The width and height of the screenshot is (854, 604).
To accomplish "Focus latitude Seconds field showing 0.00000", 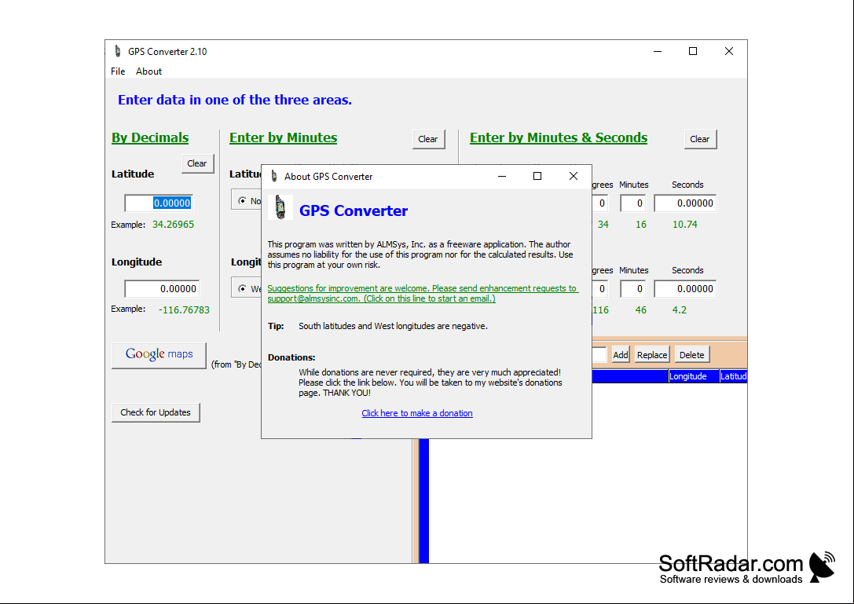I will click(x=685, y=203).
